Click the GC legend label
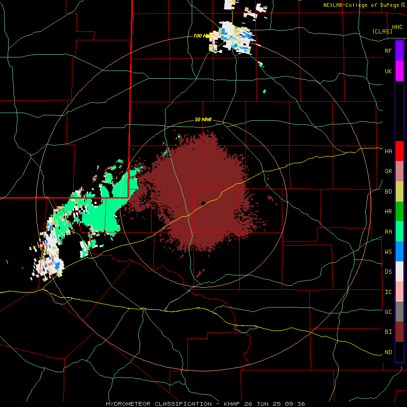Image resolution: width=407 pixels, height=407 pixels. [388, 312]
